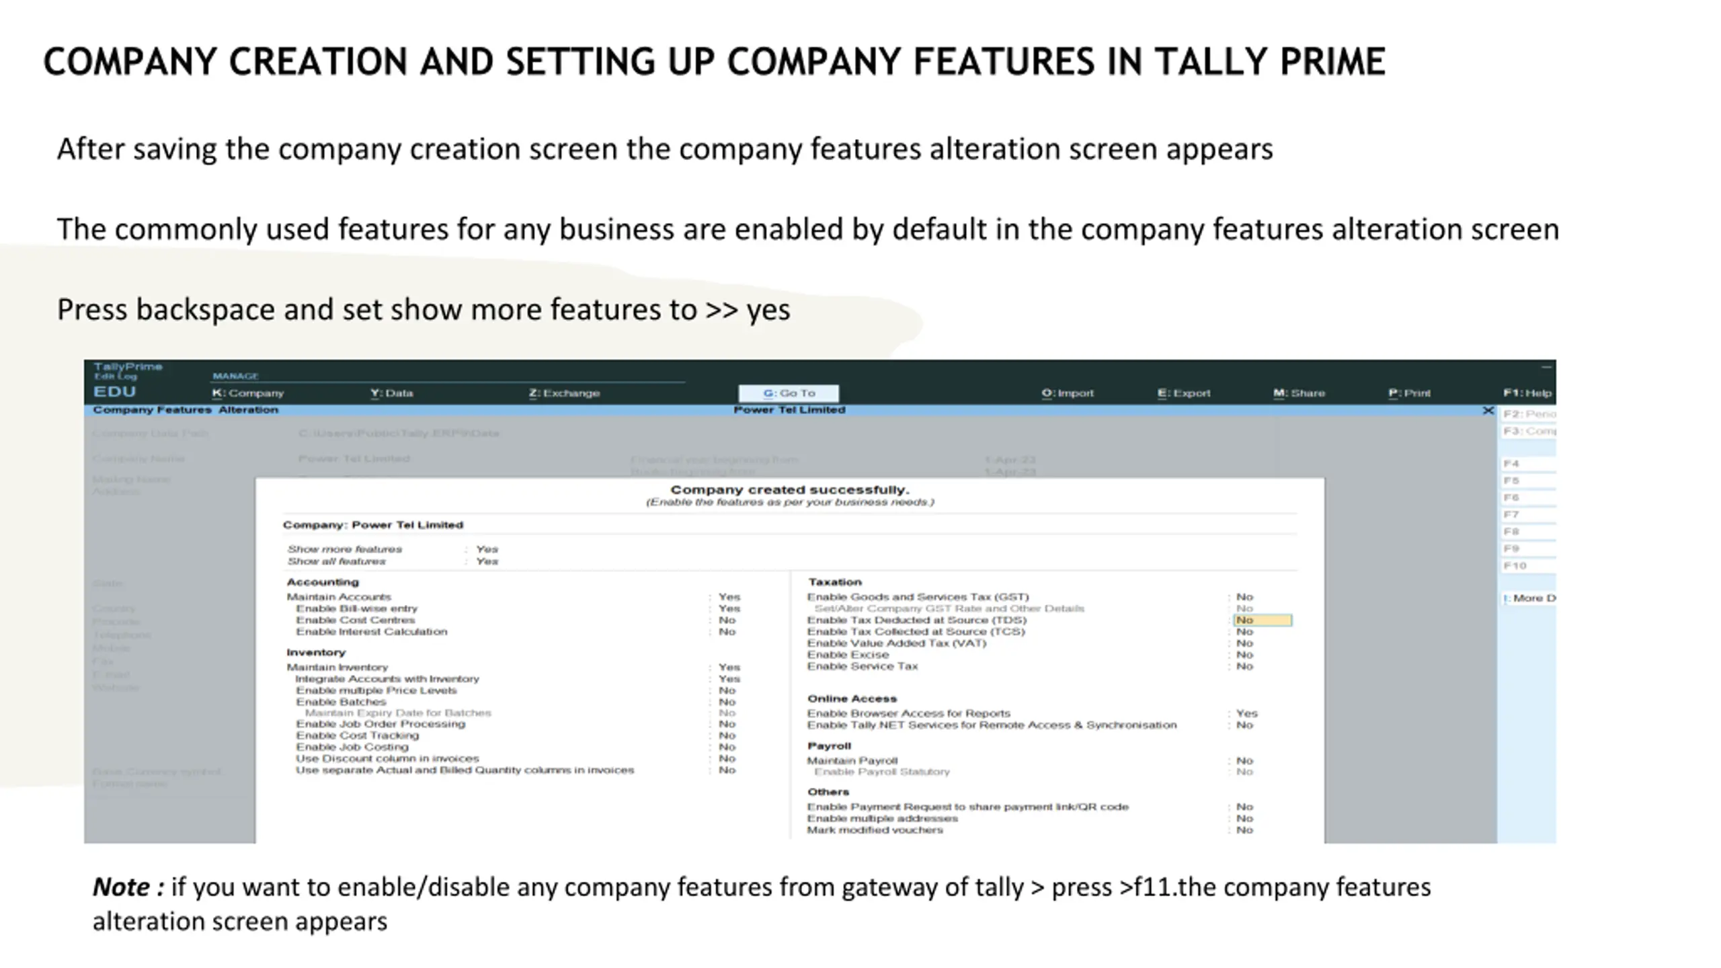Click the F10 sidebar button
Image resolution: width=1721 pixels, height=968 pixels.
[x=1528, y=566]
